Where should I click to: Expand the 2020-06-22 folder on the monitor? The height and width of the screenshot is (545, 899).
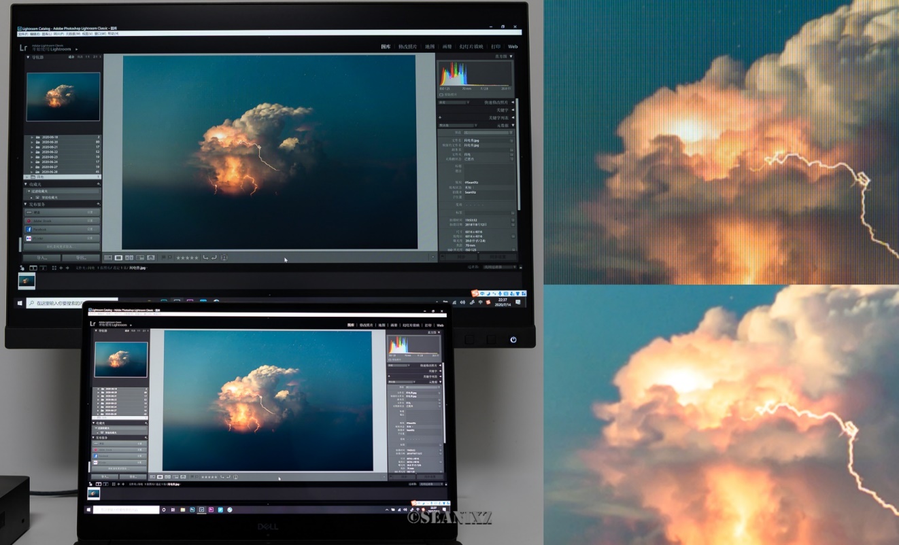point(31,152)
